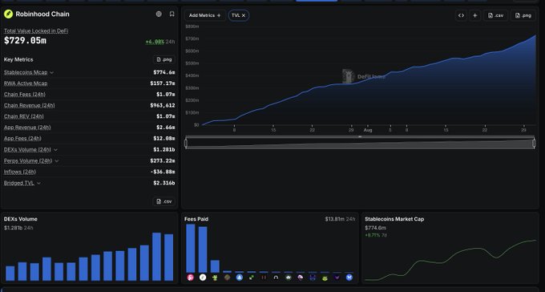Select the $2.66m app revenue value

pyautogui.click(x=166, y=128)
